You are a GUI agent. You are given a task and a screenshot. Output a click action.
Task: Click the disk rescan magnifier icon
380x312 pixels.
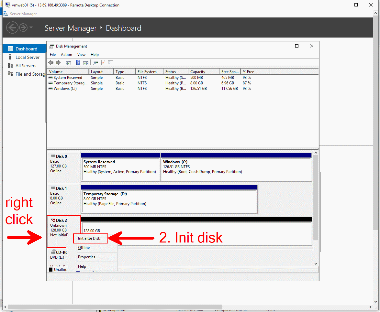click(x=95, y=62)
